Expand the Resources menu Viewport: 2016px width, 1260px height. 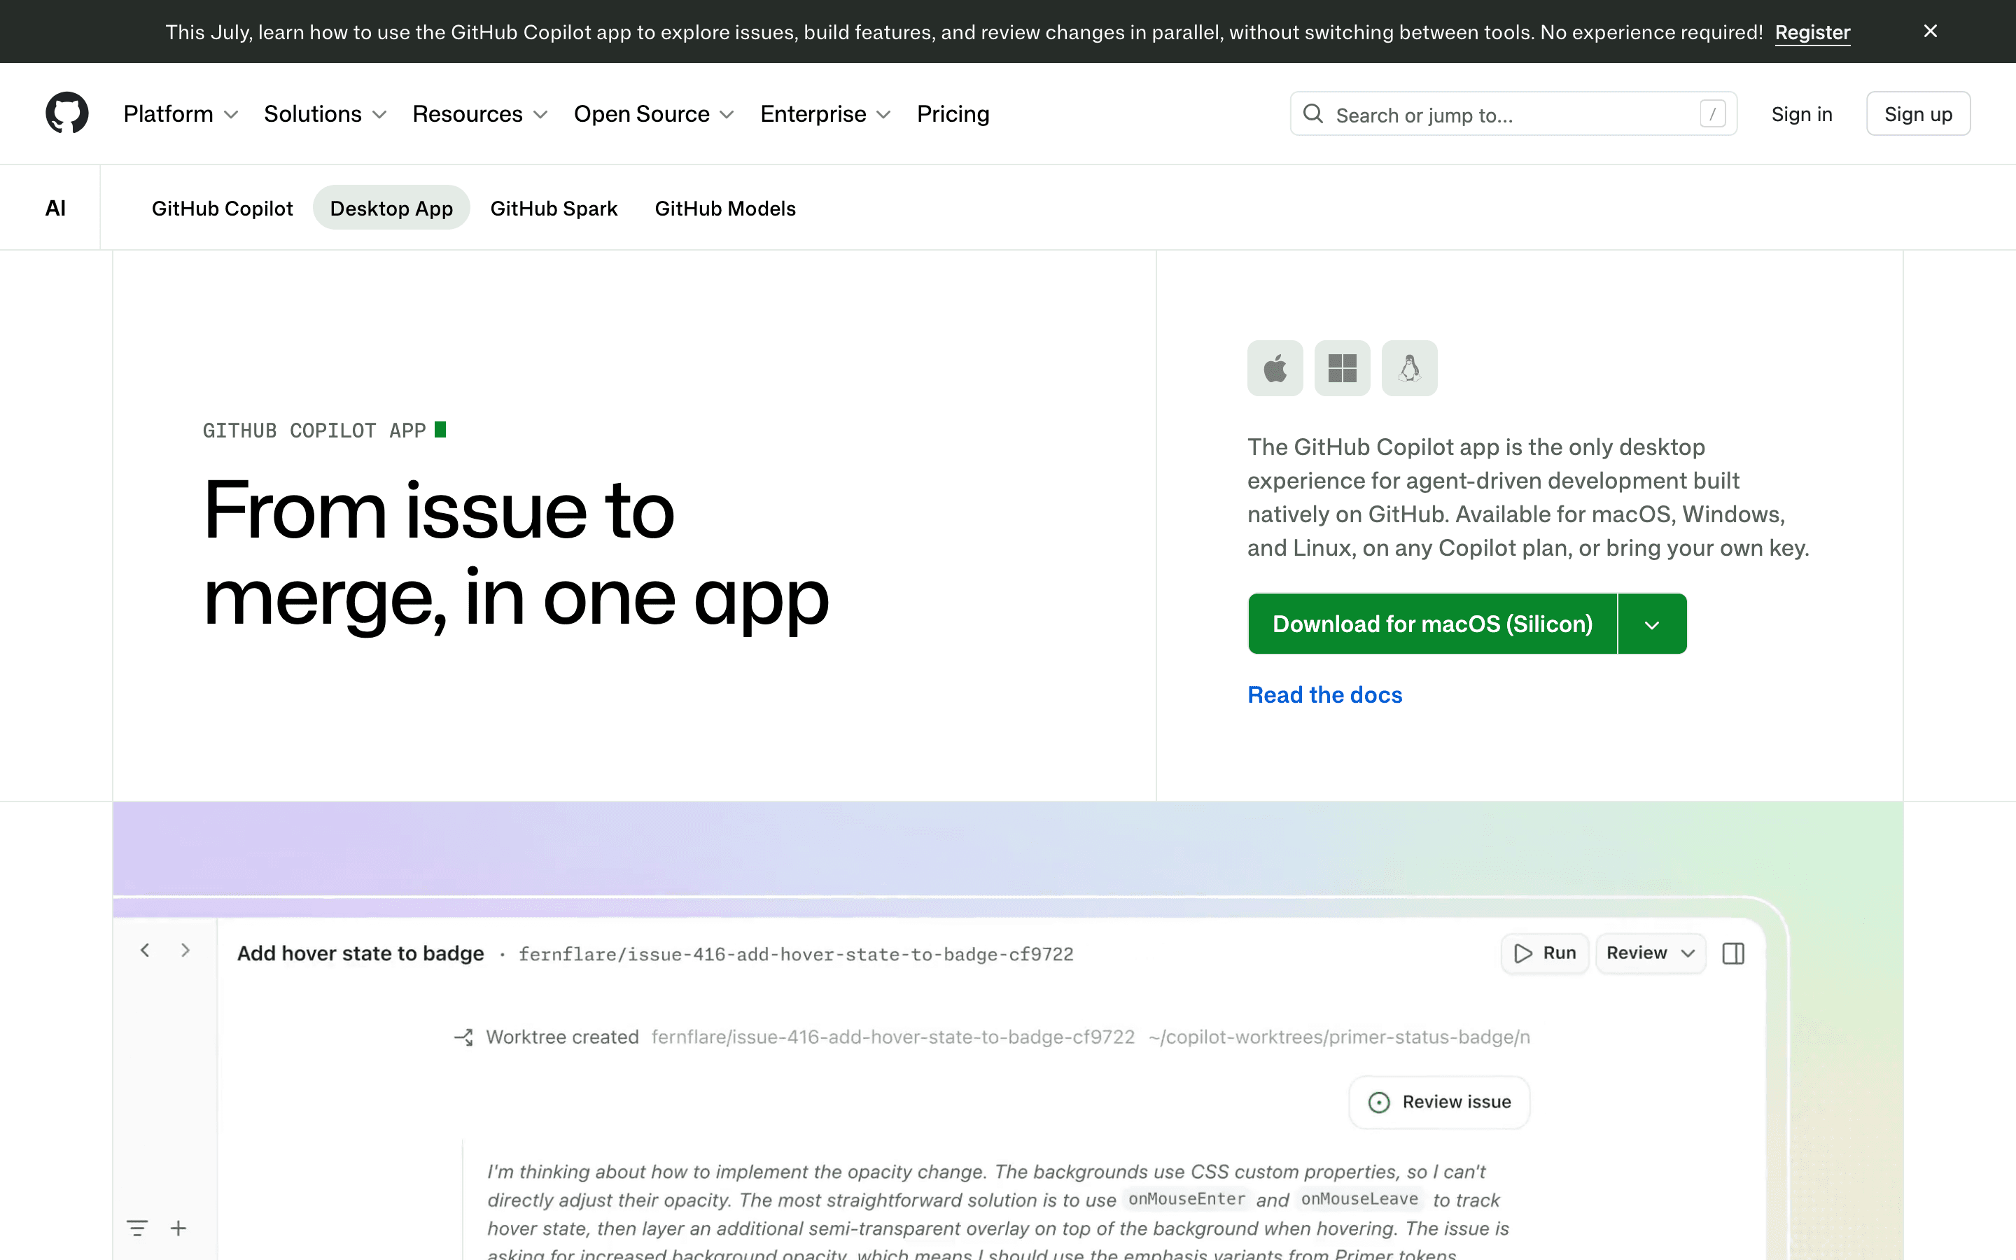point(479,113)
